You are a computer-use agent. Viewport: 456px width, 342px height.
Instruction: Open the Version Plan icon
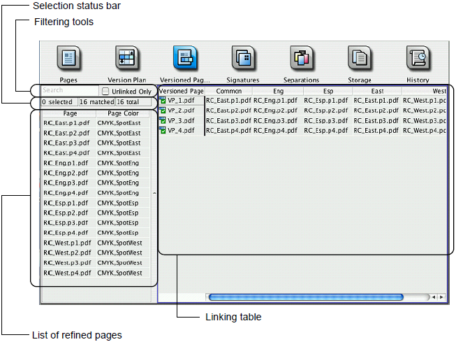127,59
